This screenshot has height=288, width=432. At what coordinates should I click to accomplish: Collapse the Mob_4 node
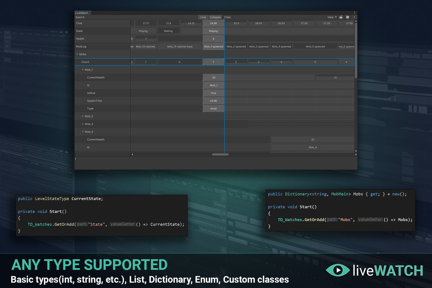coord(83,132)
